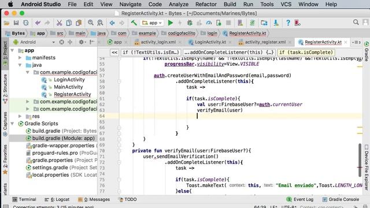Click the Cut scissors icon
This screenshot has height=208, width=370.
click(x=59, y=23)
